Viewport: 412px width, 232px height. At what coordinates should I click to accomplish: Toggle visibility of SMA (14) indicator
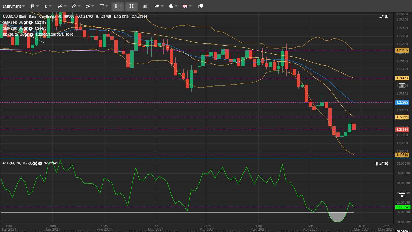[21, 23]
